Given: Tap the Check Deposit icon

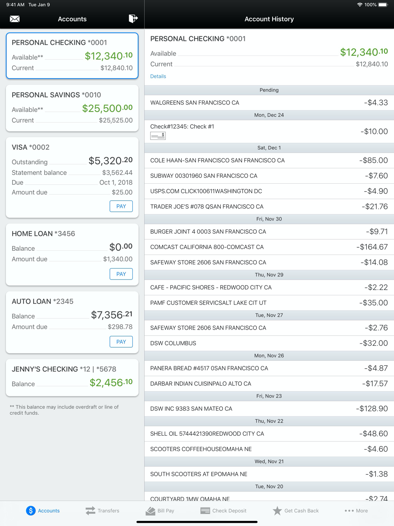Looking at the screenshot, I should pos(205,511).
